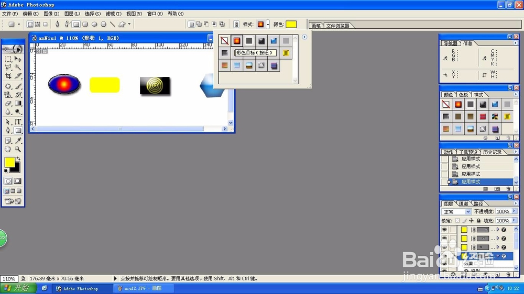The image size is (524, 294).
Task: Hide the topmost layer via eye icon
Action: [444, 230]
